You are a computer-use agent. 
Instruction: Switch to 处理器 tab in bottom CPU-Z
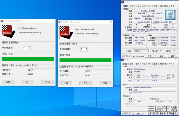[125, 64]
